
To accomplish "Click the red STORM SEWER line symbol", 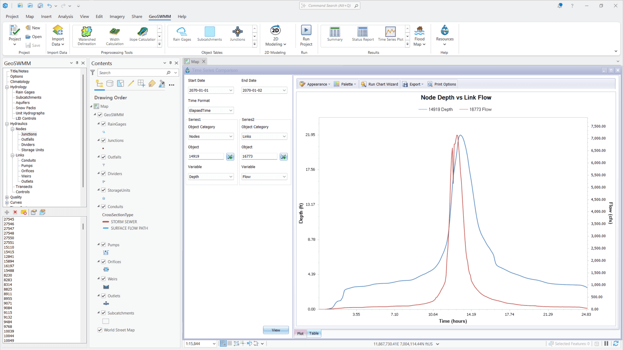I will pyautogui.click(x=106, y=222).
